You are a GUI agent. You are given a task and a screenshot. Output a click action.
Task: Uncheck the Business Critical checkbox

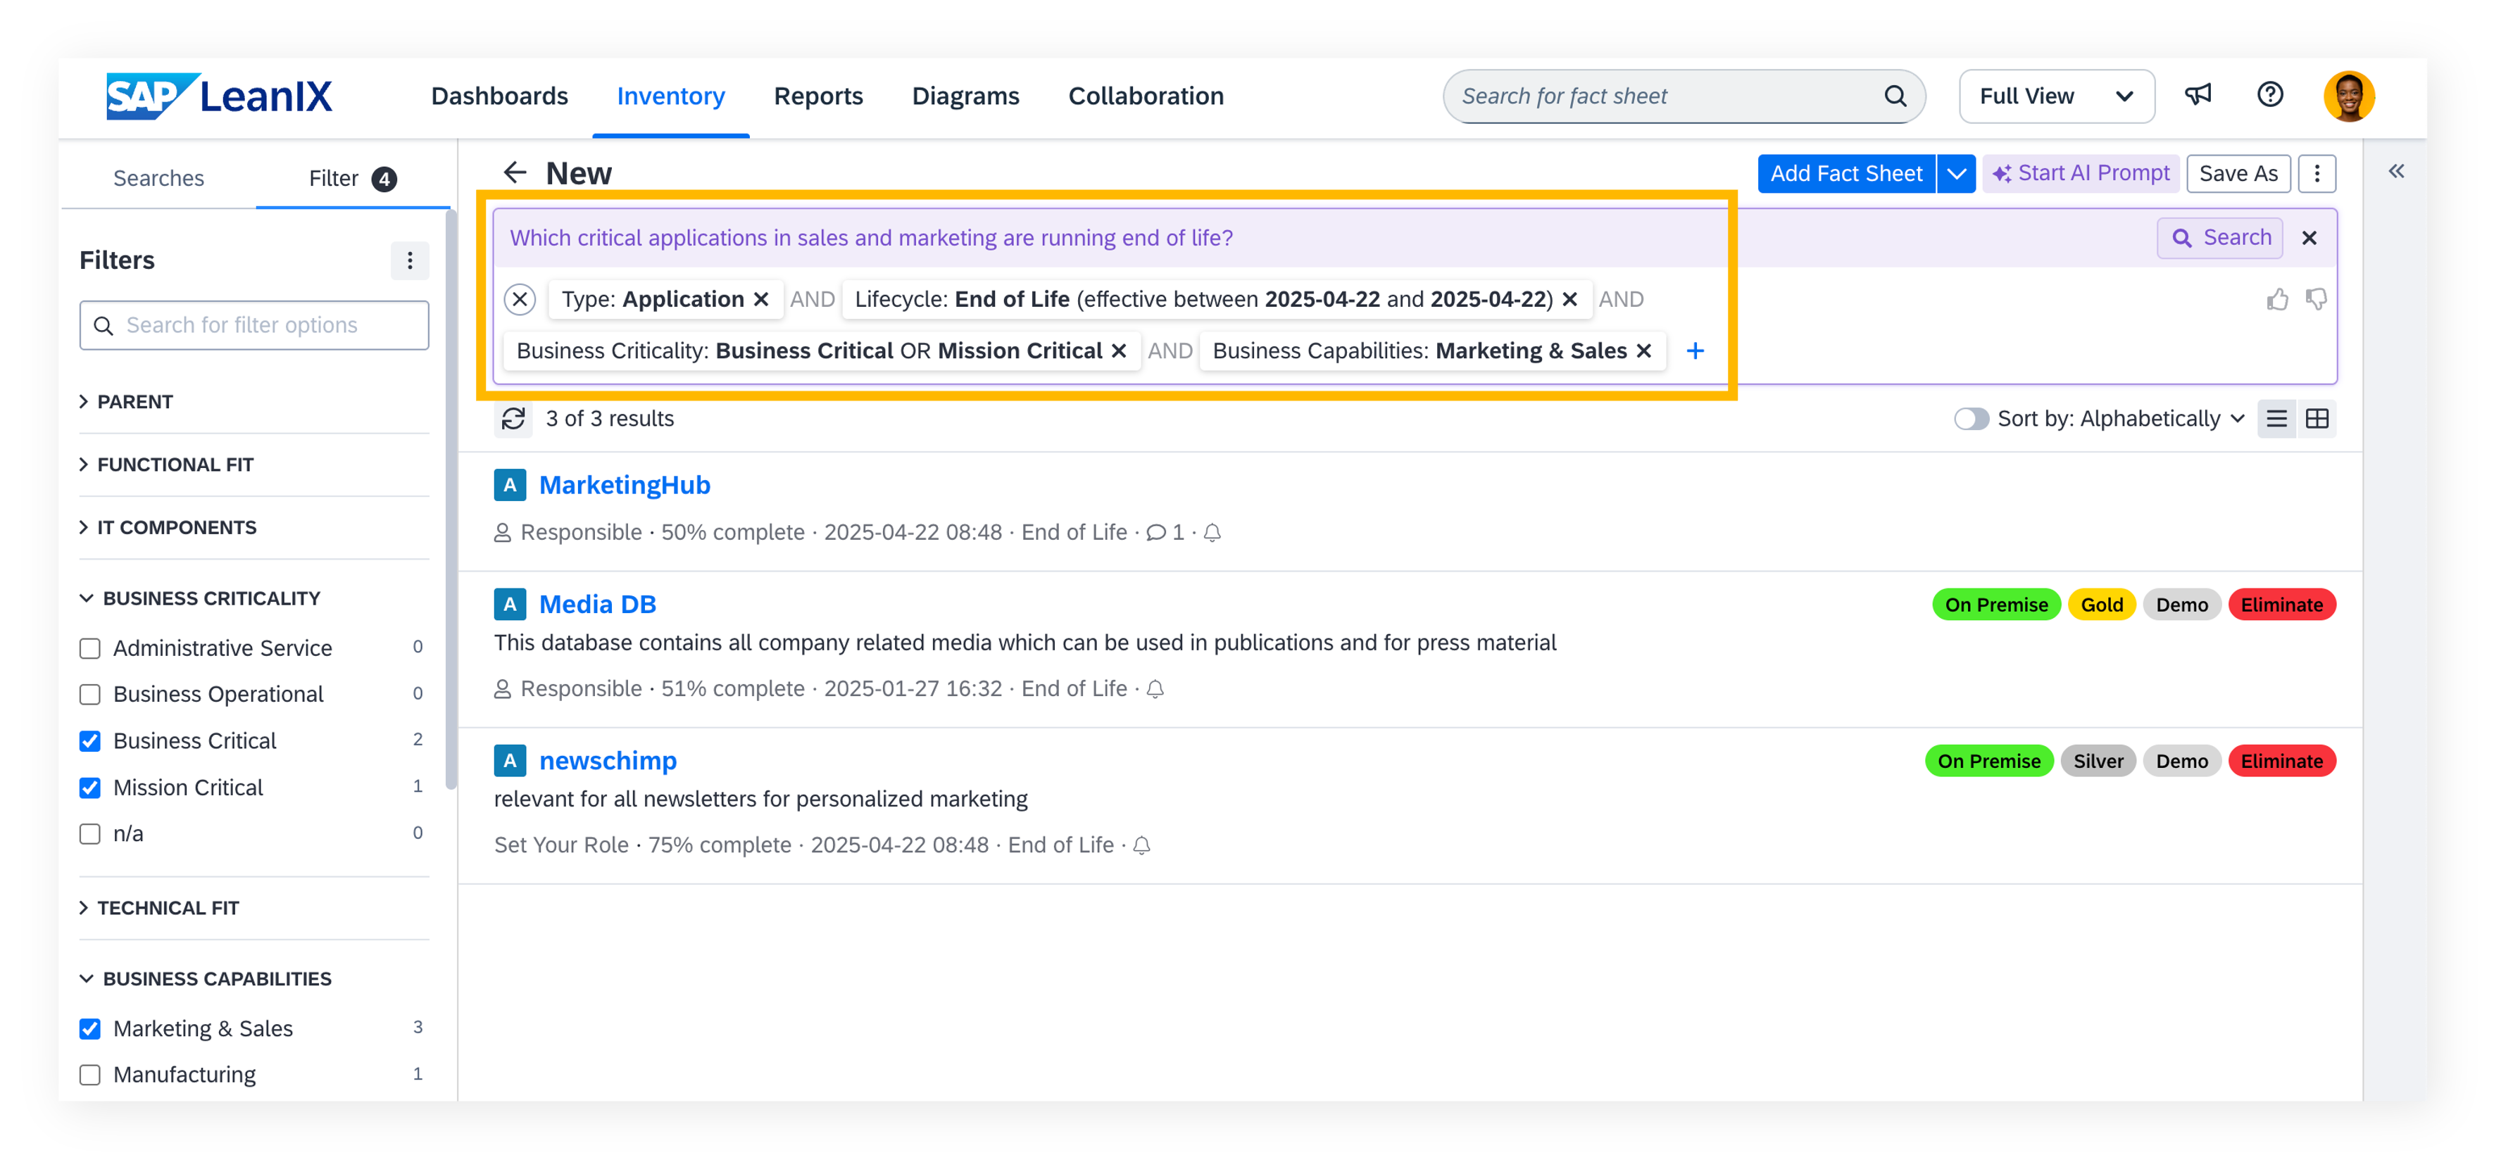(90, 741)
